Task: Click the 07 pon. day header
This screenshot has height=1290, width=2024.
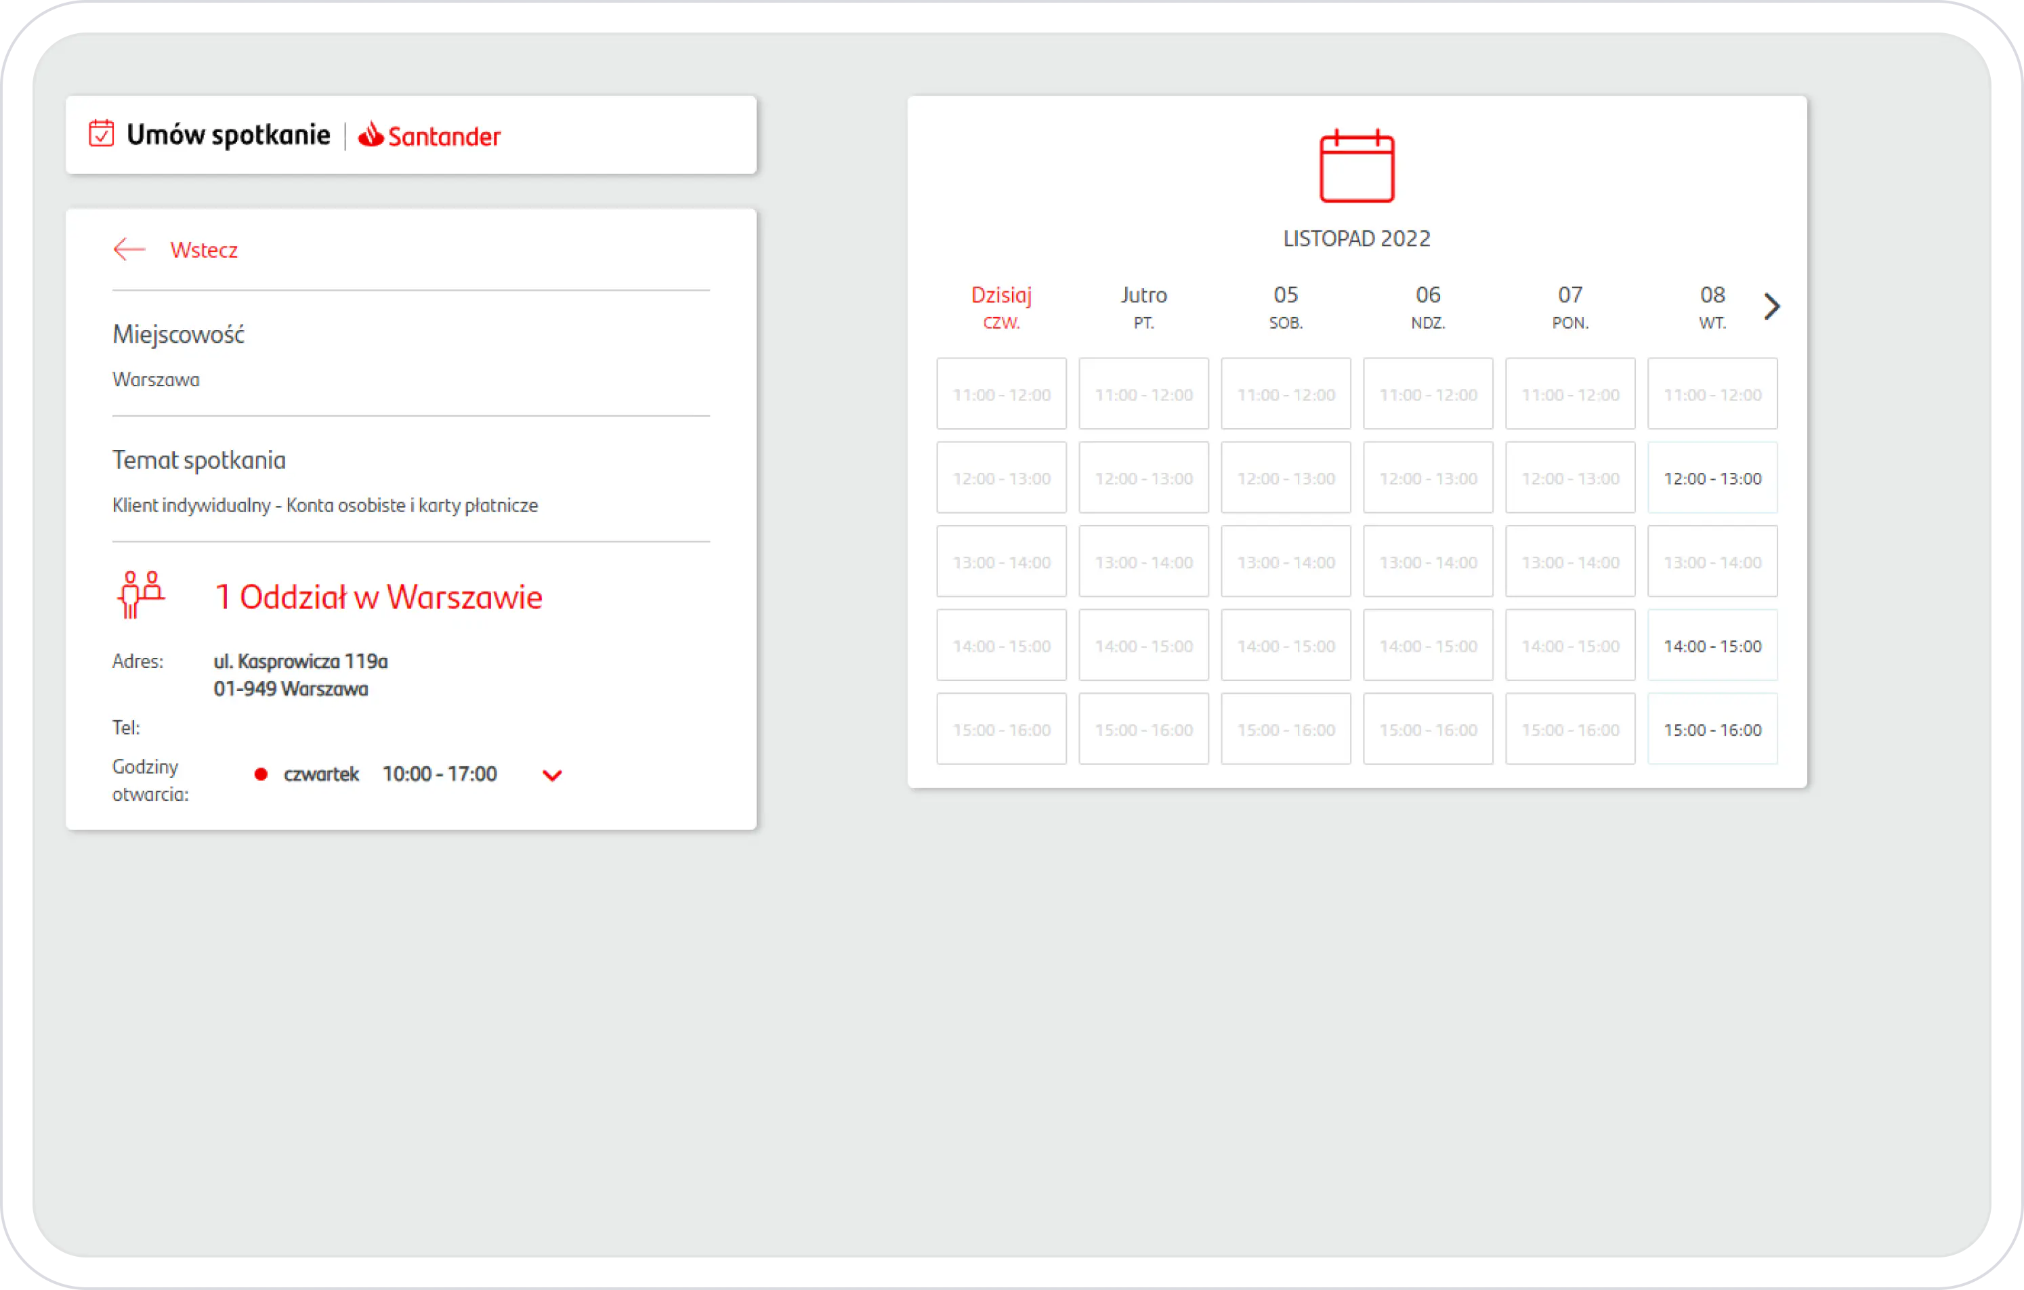Action: 1569,306
